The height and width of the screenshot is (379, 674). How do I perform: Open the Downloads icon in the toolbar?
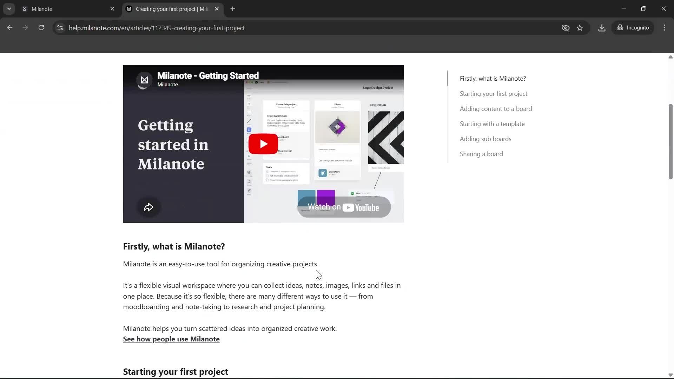point(602,28)
